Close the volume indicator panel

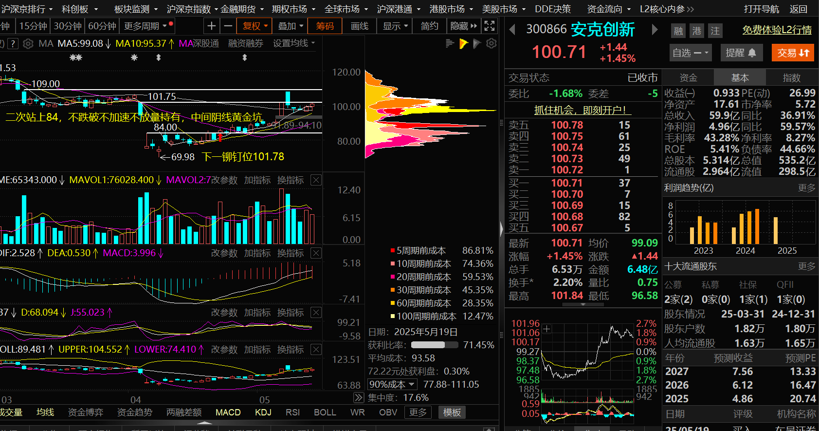tap(316, 180)
